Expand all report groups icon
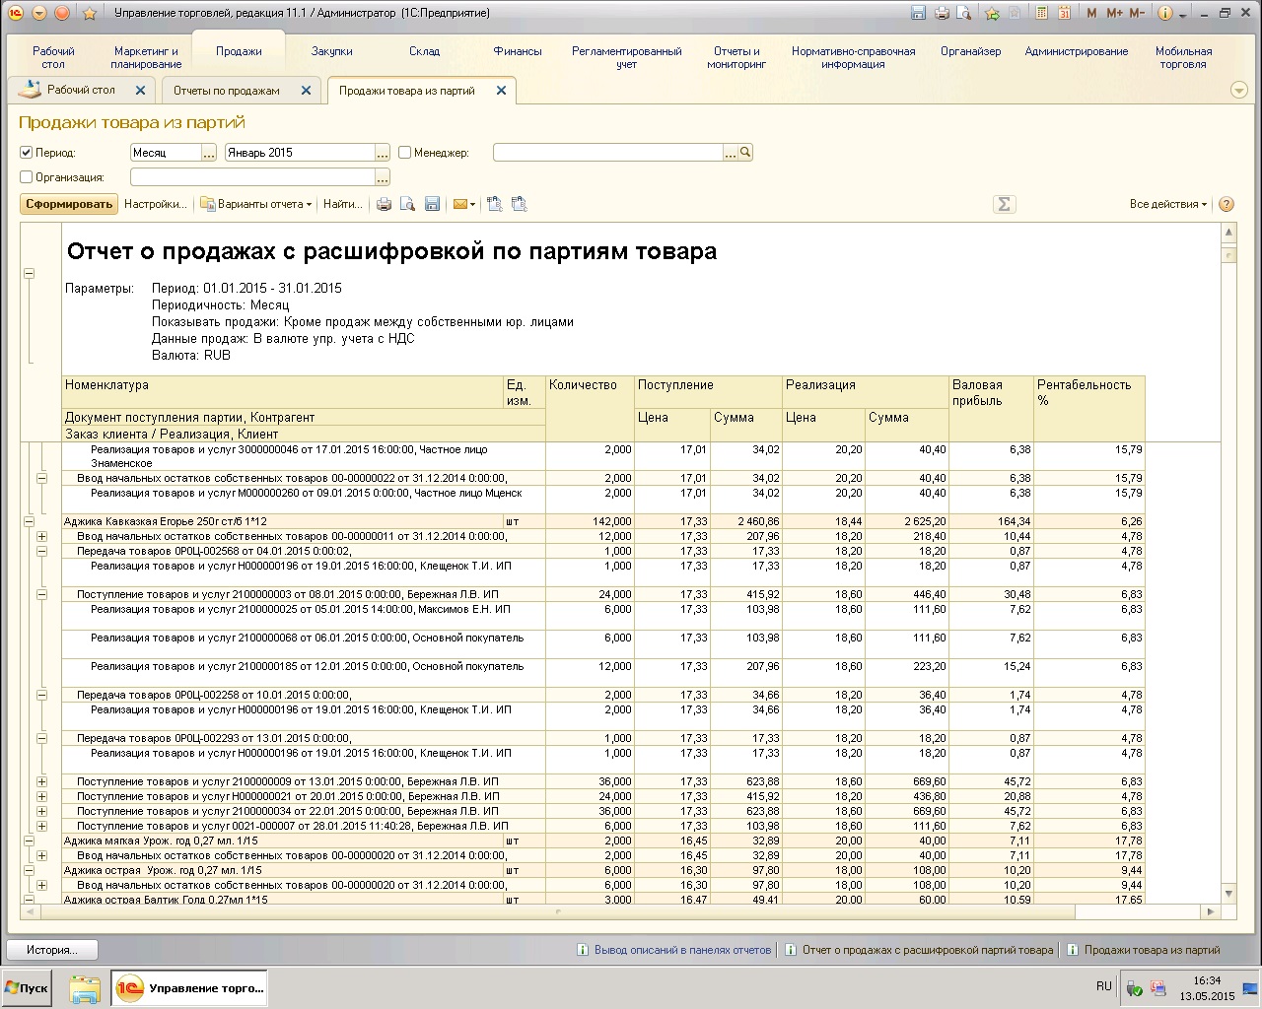Screen dimensions: 1262x1009 [495, 204]
